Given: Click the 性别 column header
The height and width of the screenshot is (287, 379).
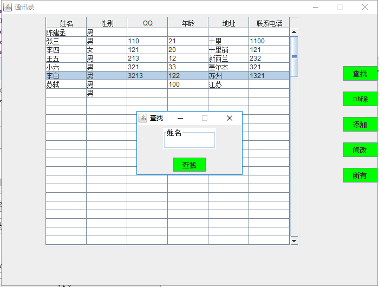Looking at the screenshot, I should (107, 23).
